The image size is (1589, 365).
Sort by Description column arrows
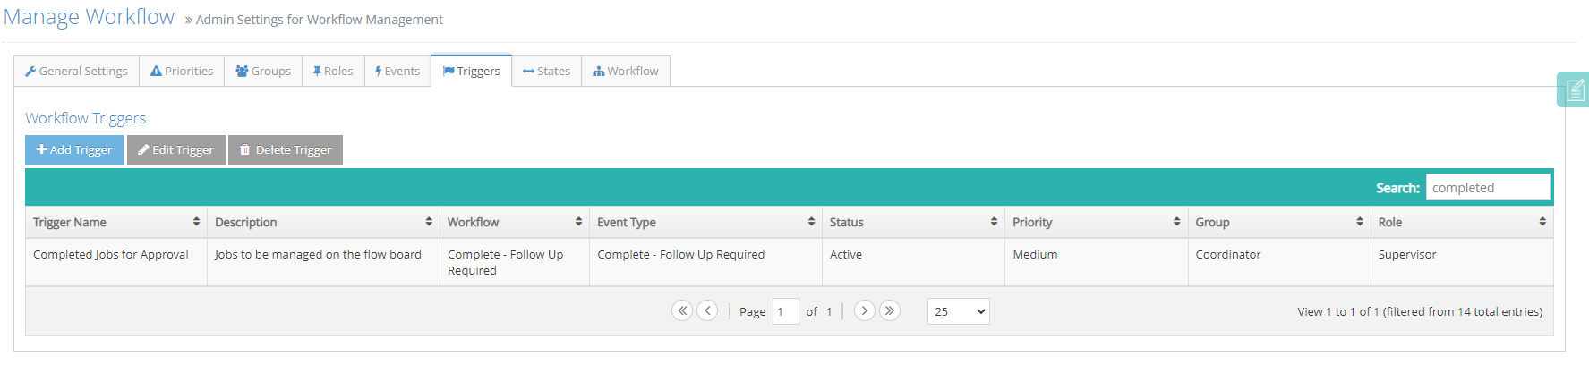point(429,222)
